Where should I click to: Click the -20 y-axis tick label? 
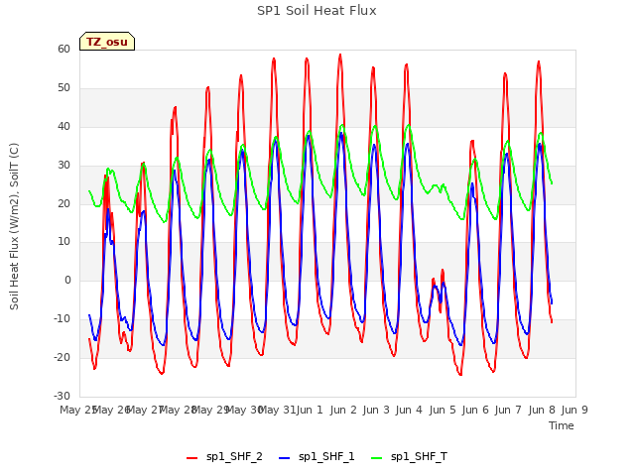tap(63, 357)
